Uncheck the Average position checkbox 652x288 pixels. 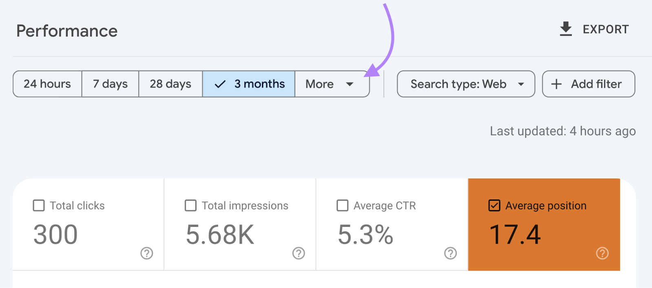494,205
